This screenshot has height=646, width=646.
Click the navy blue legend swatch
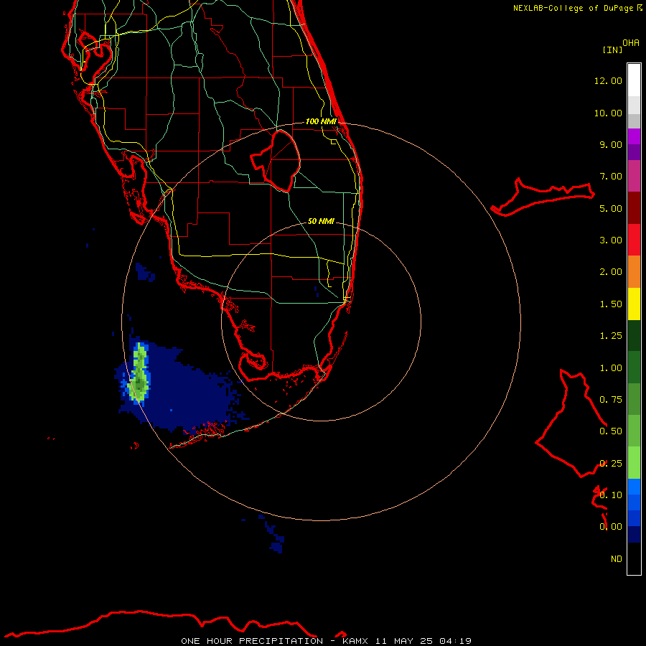click(634, 534)
